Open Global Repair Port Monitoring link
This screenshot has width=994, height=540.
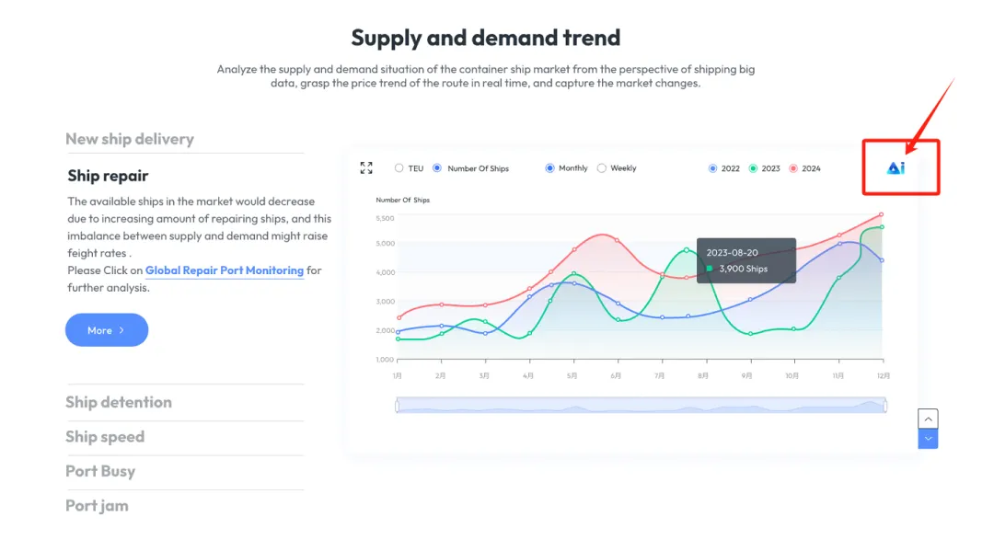coord(225,270)
